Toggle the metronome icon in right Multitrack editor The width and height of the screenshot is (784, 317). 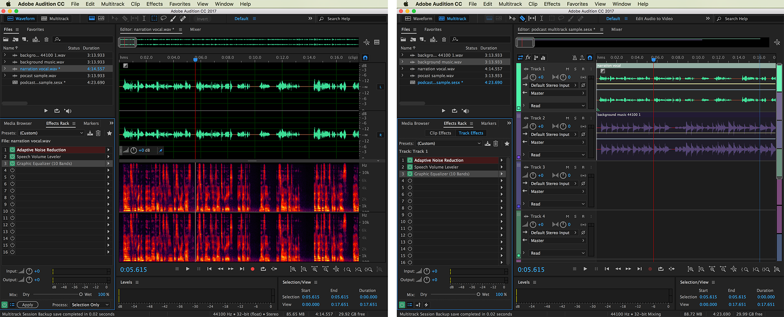[575, 58]
